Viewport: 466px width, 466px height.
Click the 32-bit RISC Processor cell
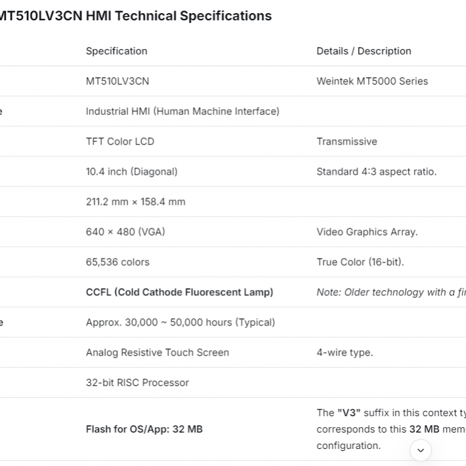point(137,383)
